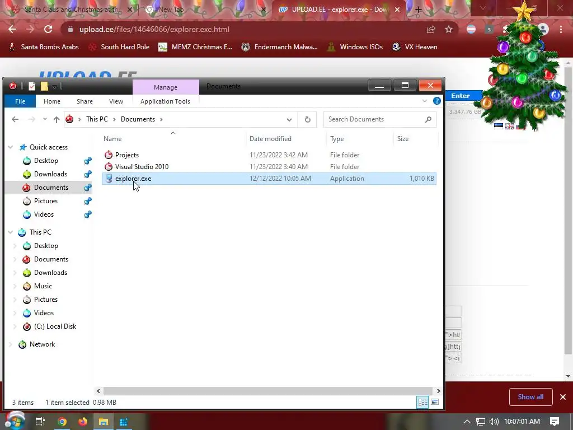Viewport: 573px width, 430px height.
Task: Open Customize Quick Access Toolbar dropdown
Action: tap(54, 87)
